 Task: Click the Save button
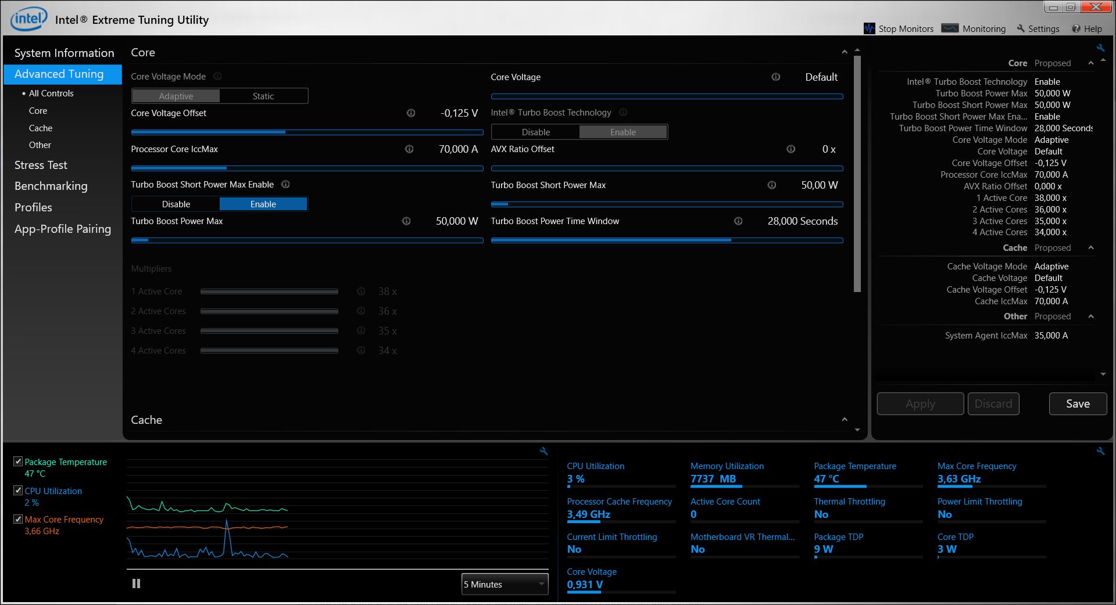(1078, 404)
